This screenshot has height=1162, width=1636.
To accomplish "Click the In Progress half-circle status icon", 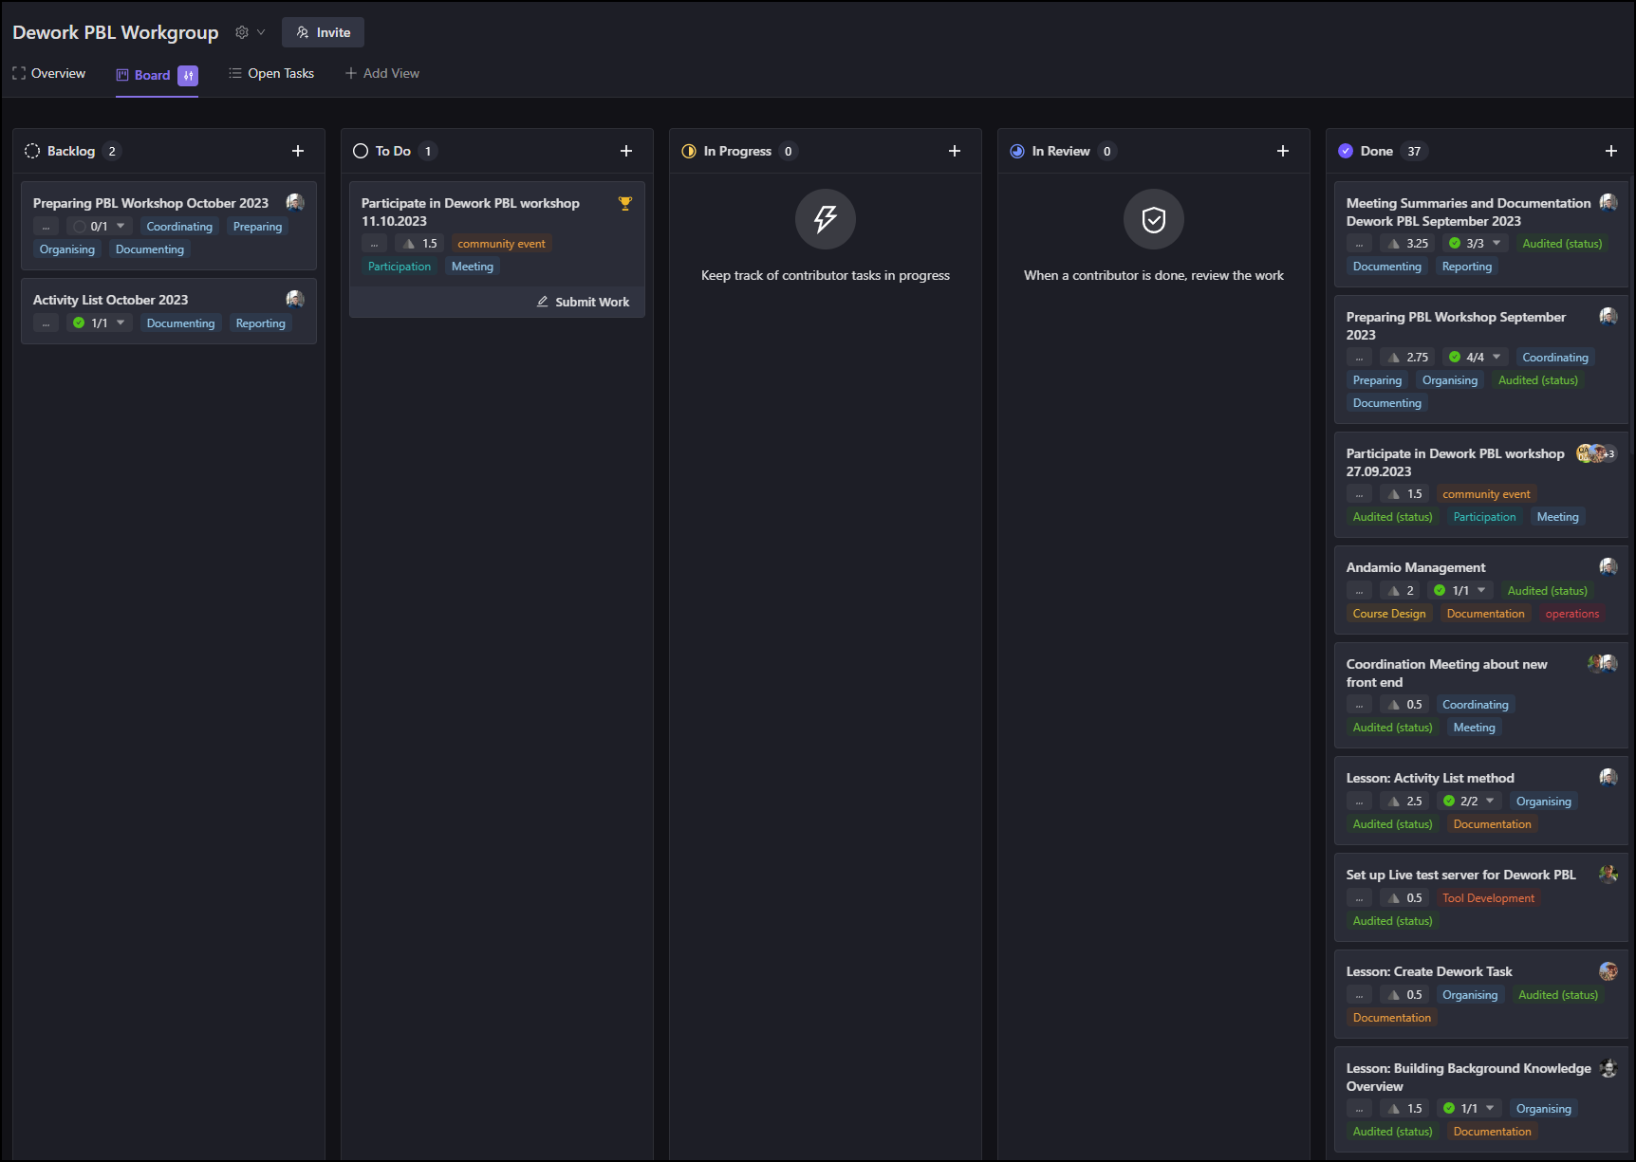I will click(x=689, y=151).
